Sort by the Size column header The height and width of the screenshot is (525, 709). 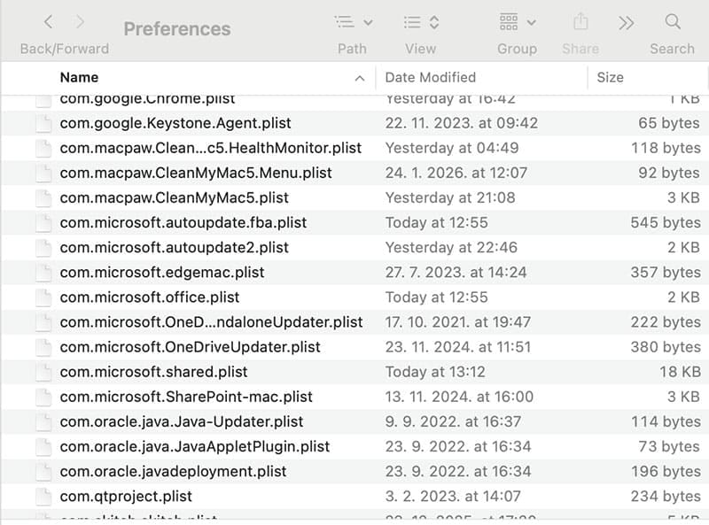pyautogui.click(x=610, y=77)
